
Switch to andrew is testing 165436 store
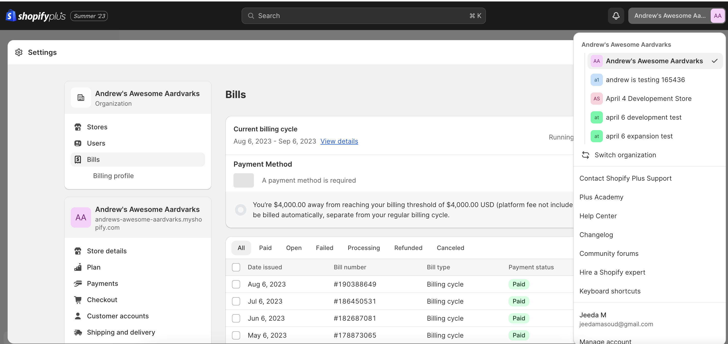coord(655,80)
